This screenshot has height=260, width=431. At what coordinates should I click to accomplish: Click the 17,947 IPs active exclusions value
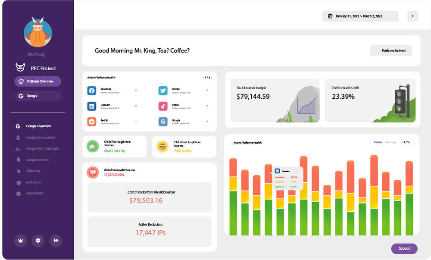(x=150, y=233)
